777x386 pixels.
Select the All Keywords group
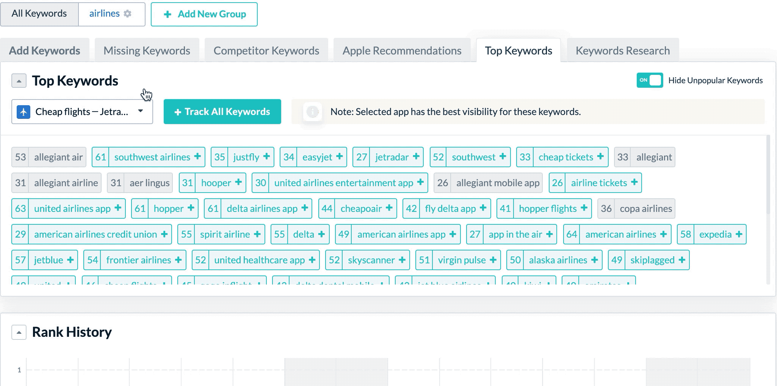pyautogui.click(x=39, y=14)
